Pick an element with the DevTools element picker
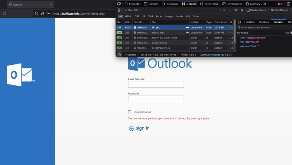 (119, 4)
